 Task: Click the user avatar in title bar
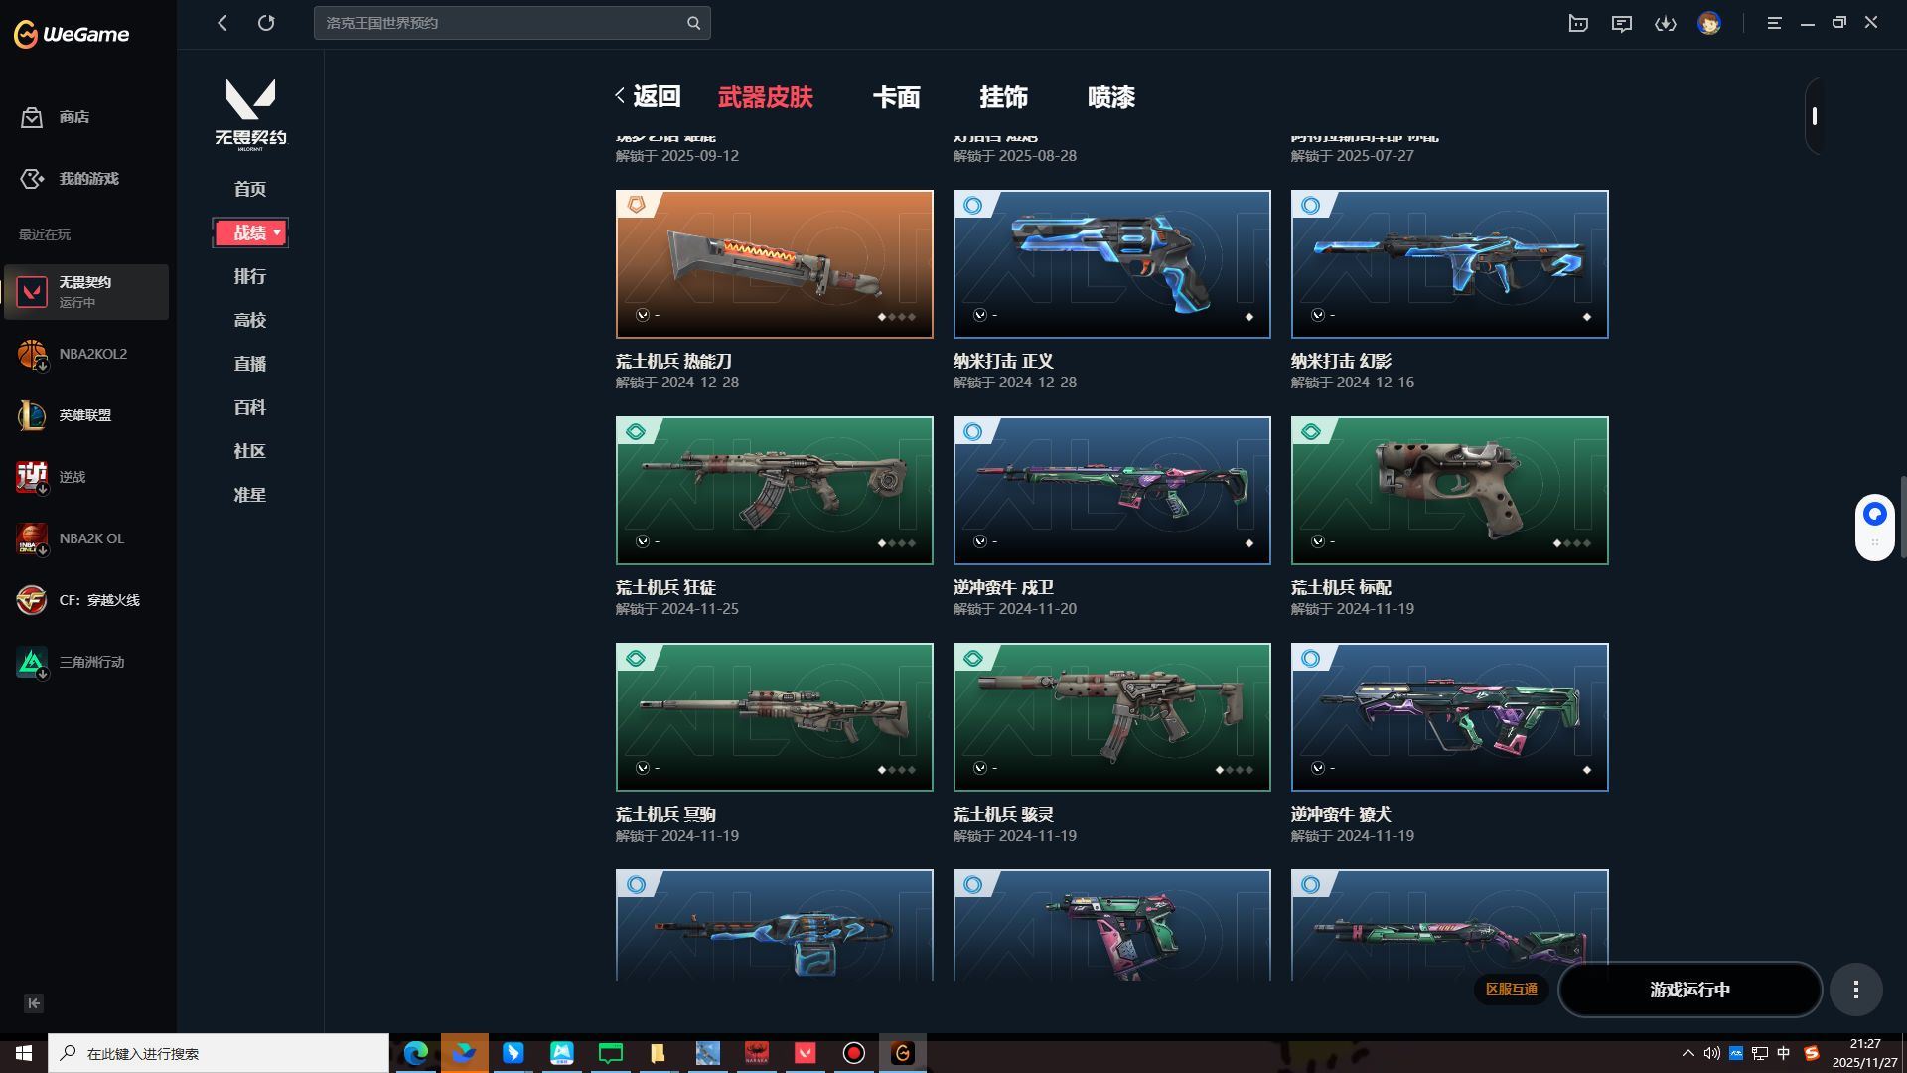[1710, 23]
